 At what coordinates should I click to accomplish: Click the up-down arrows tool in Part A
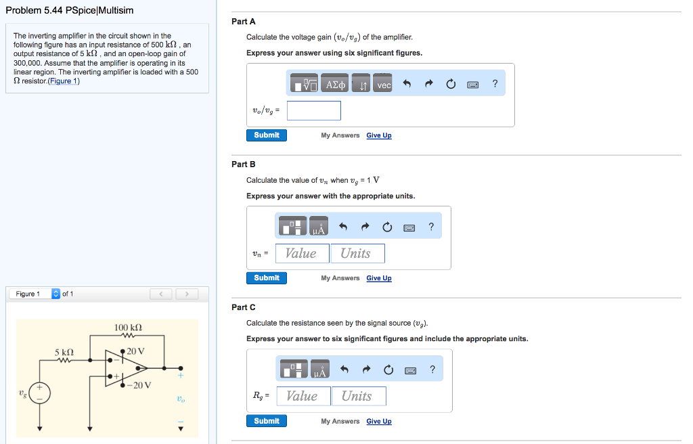[361, 83]
